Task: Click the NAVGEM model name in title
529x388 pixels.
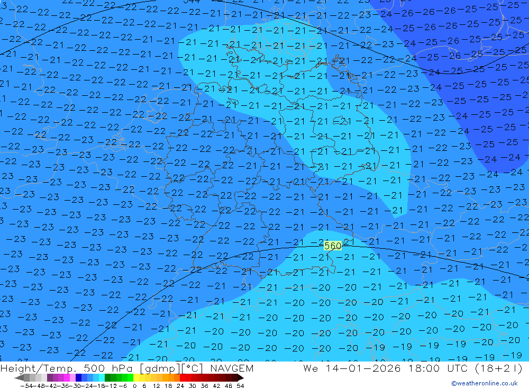Action: pos(232,368)
